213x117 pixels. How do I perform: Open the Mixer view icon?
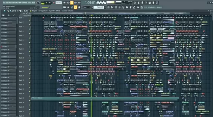pyautogui.click(x=119, y=7)
